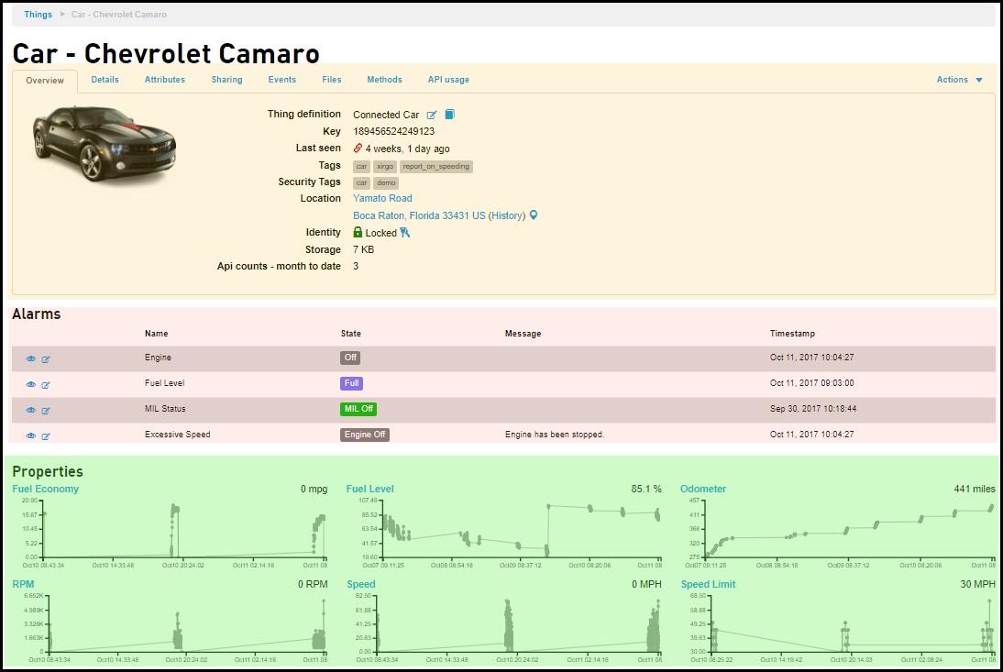Screen dimensions: 1003x672
Task: Open the thing definition book icon
Action: pyautogui.click(x=449, y=115)
